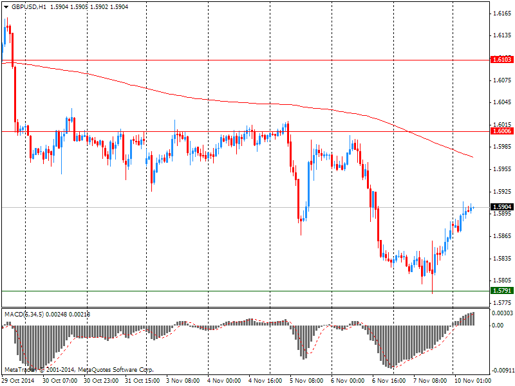Click the 10 Nov 01:00 time label
This screenshot has height=386, width=515.
click(472, 380)
